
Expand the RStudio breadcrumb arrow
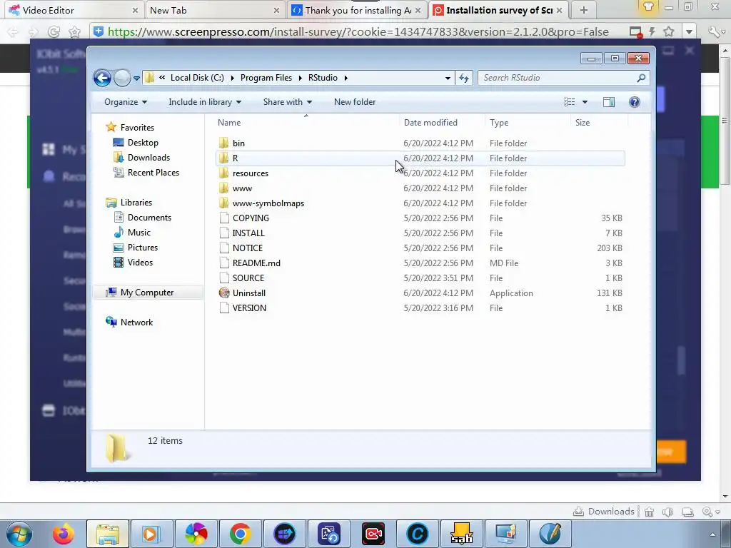[x=346, y=78]
